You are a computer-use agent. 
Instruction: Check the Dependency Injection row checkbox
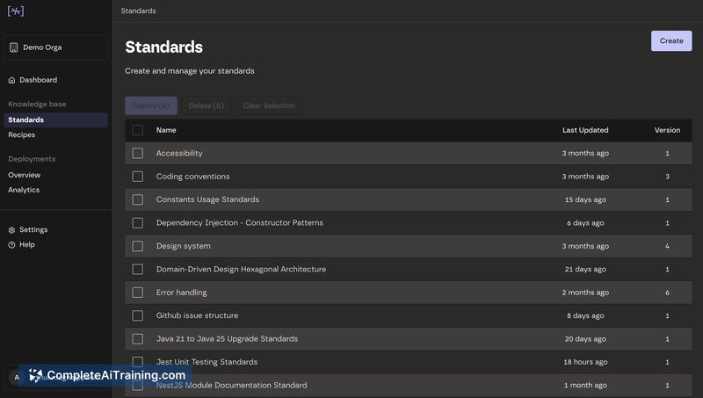click(138, 223)
